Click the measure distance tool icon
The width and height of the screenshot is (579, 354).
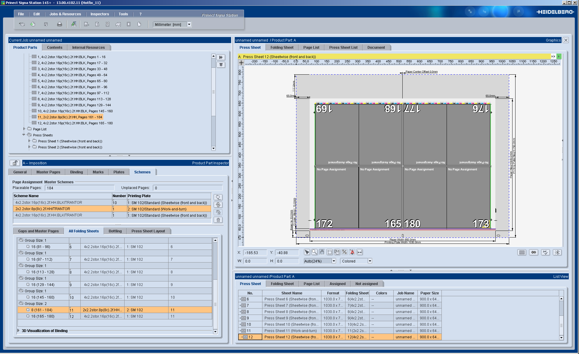360,252
